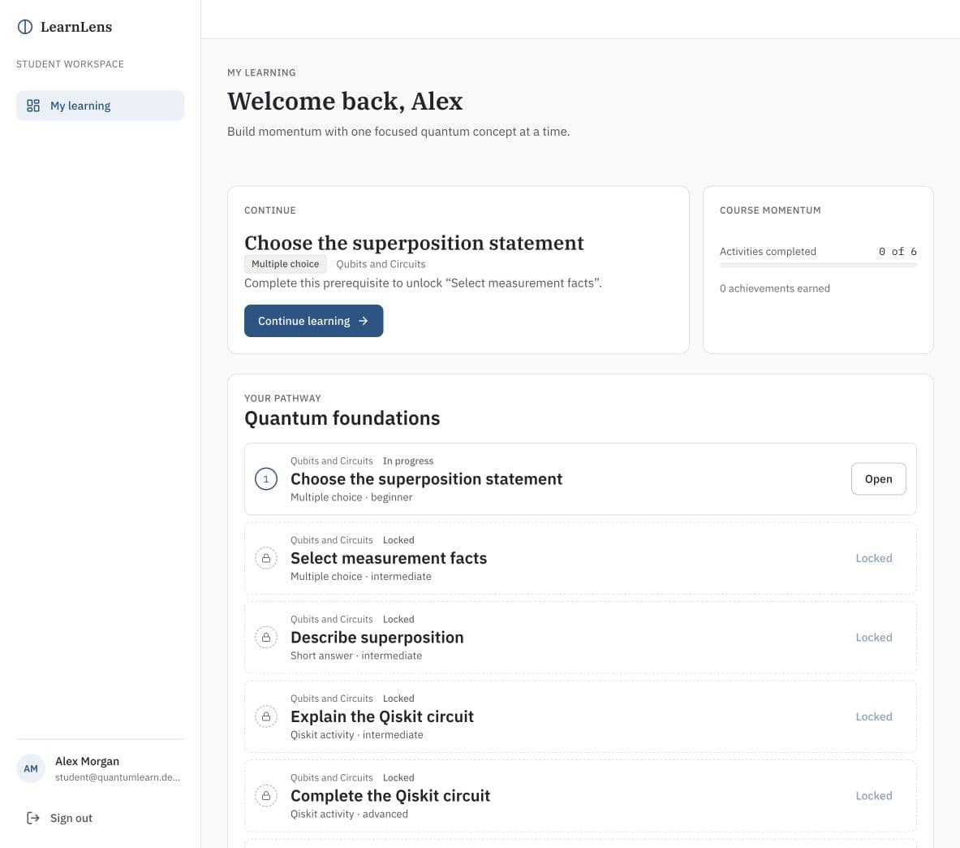Click the Multiple choice · intermediate label
960x848 pixels.
coord(360,576)
